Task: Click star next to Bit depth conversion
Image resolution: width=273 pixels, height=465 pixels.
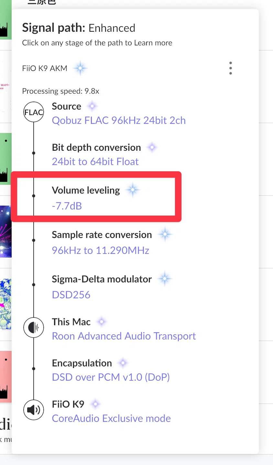Action: coord(152,148)
